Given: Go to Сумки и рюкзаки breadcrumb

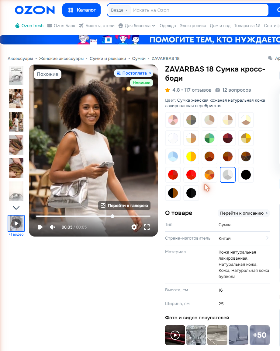Looking at the screenshot, I should coord(108,59).
